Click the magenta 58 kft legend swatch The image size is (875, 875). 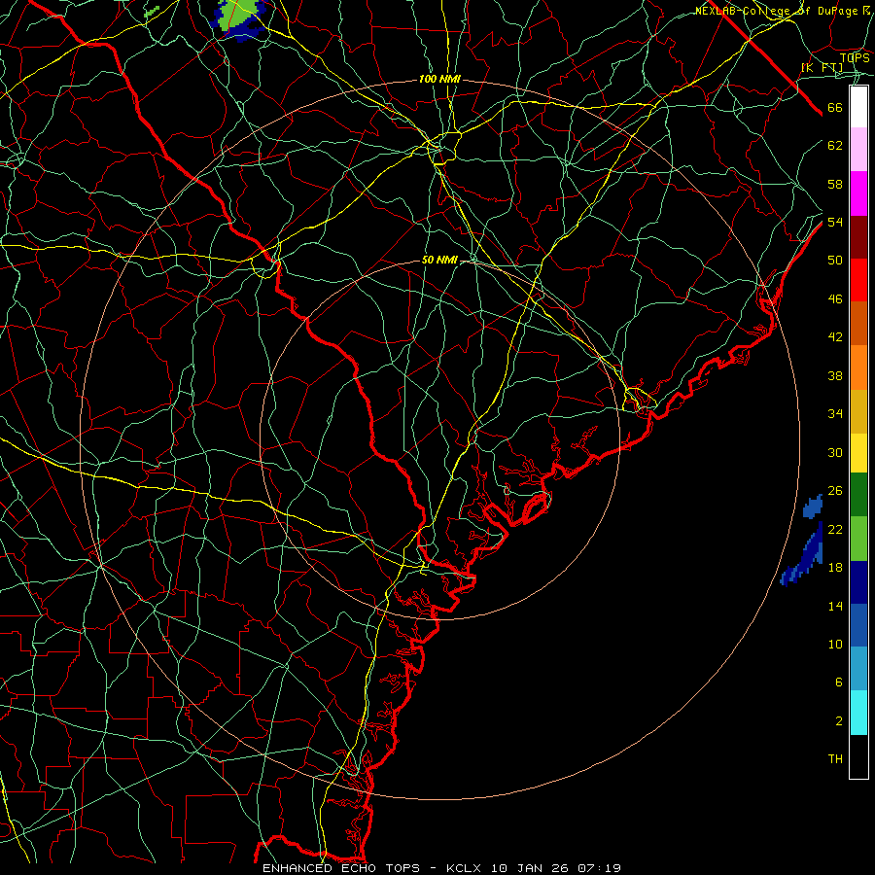pos(858,193)
